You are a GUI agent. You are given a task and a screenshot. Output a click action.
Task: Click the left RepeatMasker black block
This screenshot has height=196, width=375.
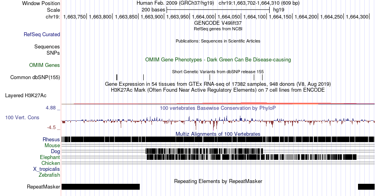click(100, 187)
